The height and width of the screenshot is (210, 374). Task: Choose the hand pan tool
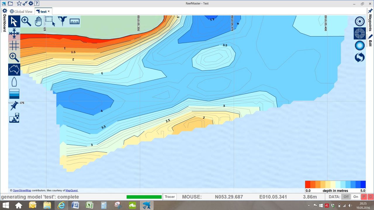38,21
